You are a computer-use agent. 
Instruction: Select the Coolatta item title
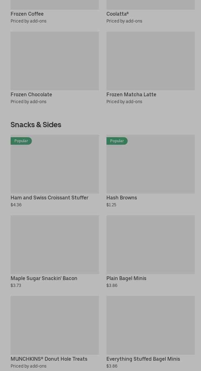117,14
